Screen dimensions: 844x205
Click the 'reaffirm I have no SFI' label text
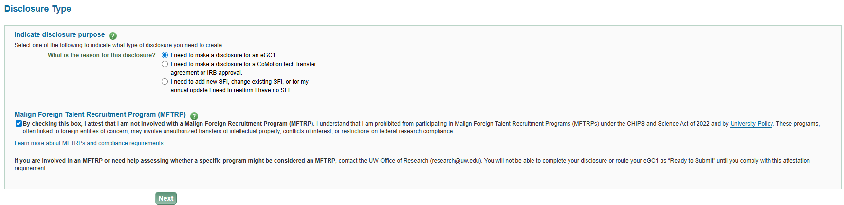point(231,90)
